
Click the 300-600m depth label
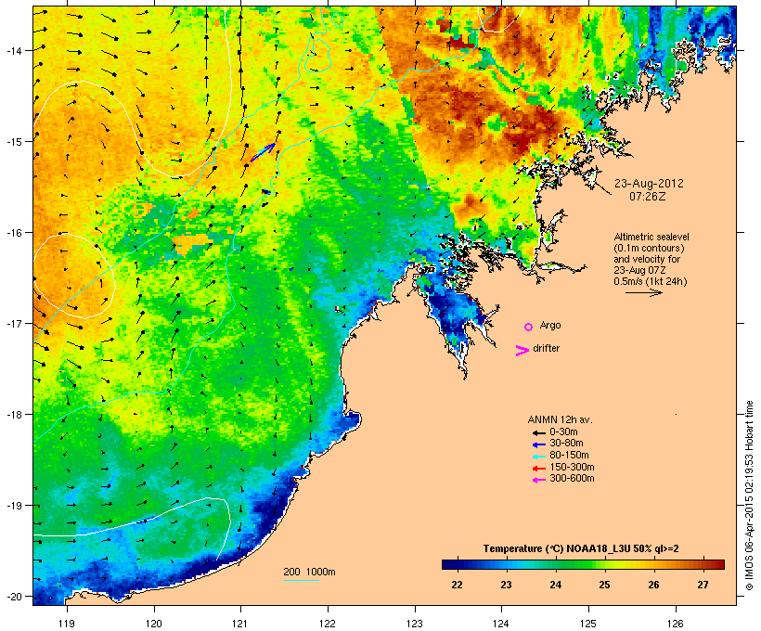pos(572,479)
